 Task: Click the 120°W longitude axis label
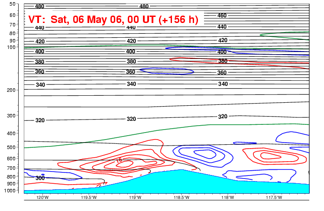42,198
